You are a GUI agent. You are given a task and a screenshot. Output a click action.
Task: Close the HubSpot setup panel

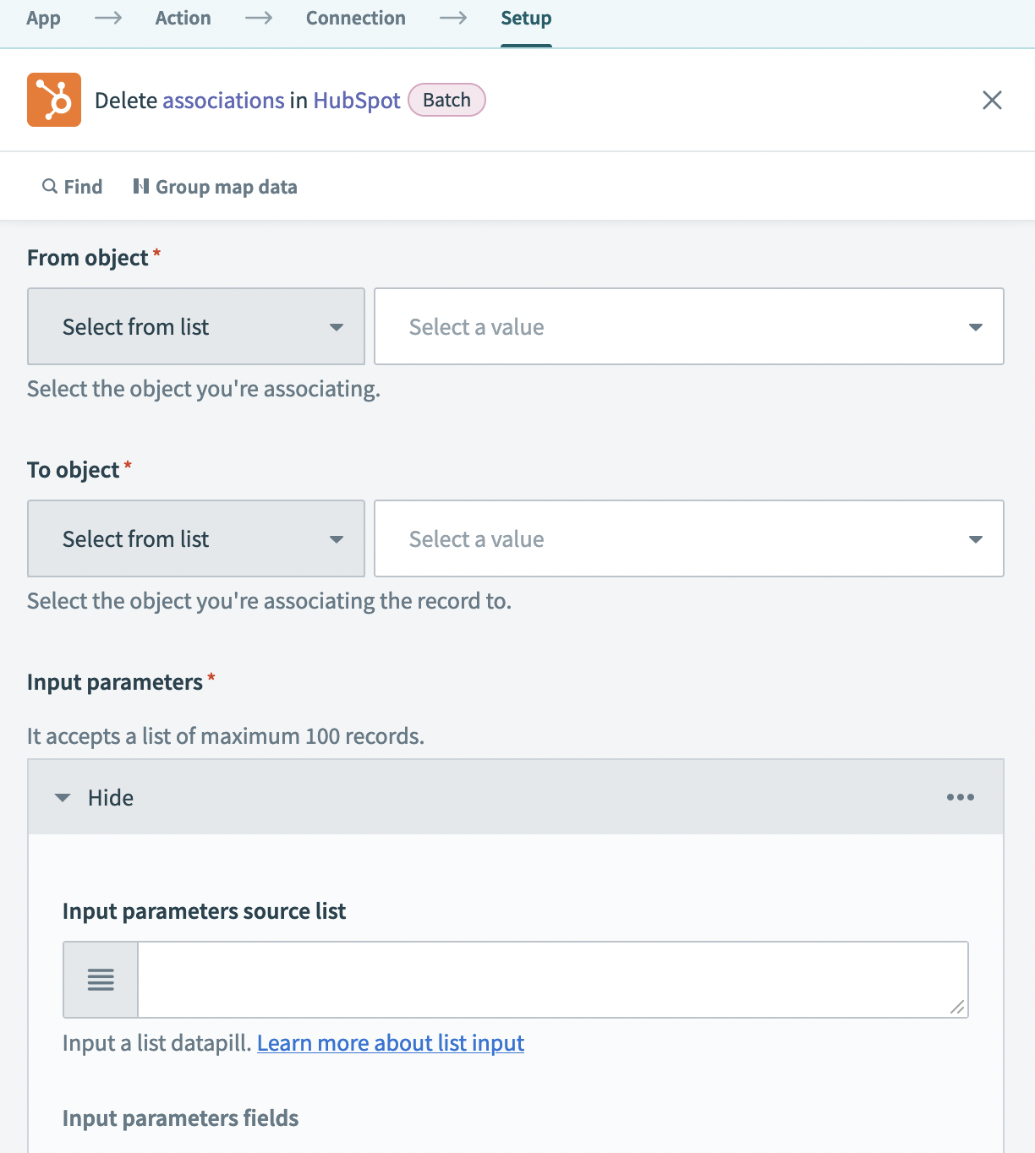(992, 100)
